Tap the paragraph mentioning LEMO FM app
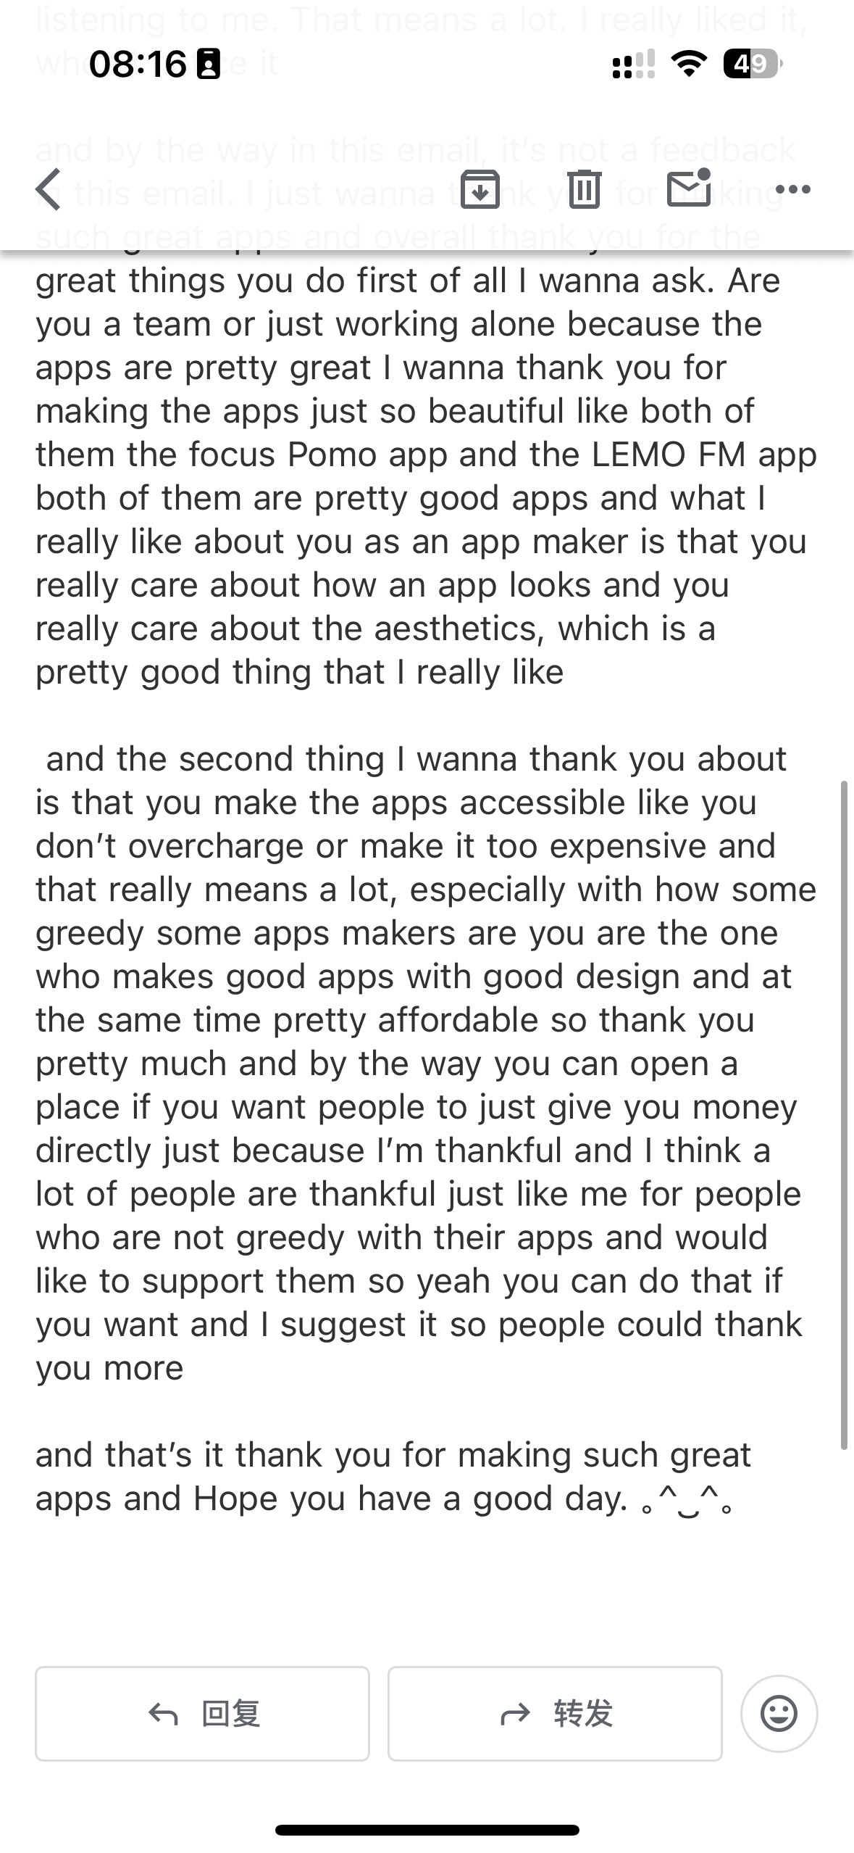The width and height of the screenshot is (854, 1853). tap(427, 476)
